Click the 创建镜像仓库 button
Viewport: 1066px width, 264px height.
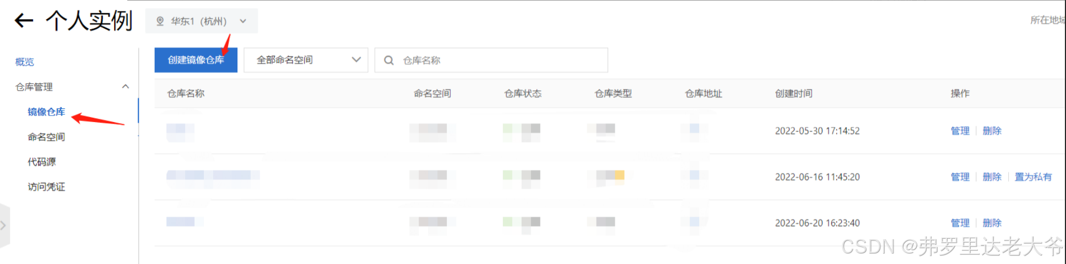196,60
